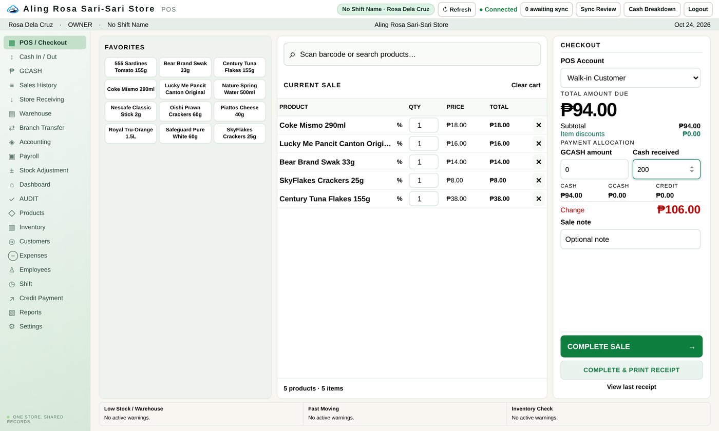Go to Sales History
719x431 pixels.
[x=45, y=85]
